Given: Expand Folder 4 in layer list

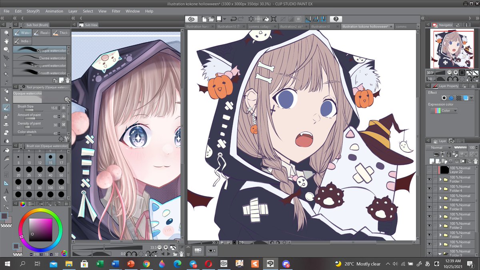Looking at the screenshot, I should click(441, 189).
